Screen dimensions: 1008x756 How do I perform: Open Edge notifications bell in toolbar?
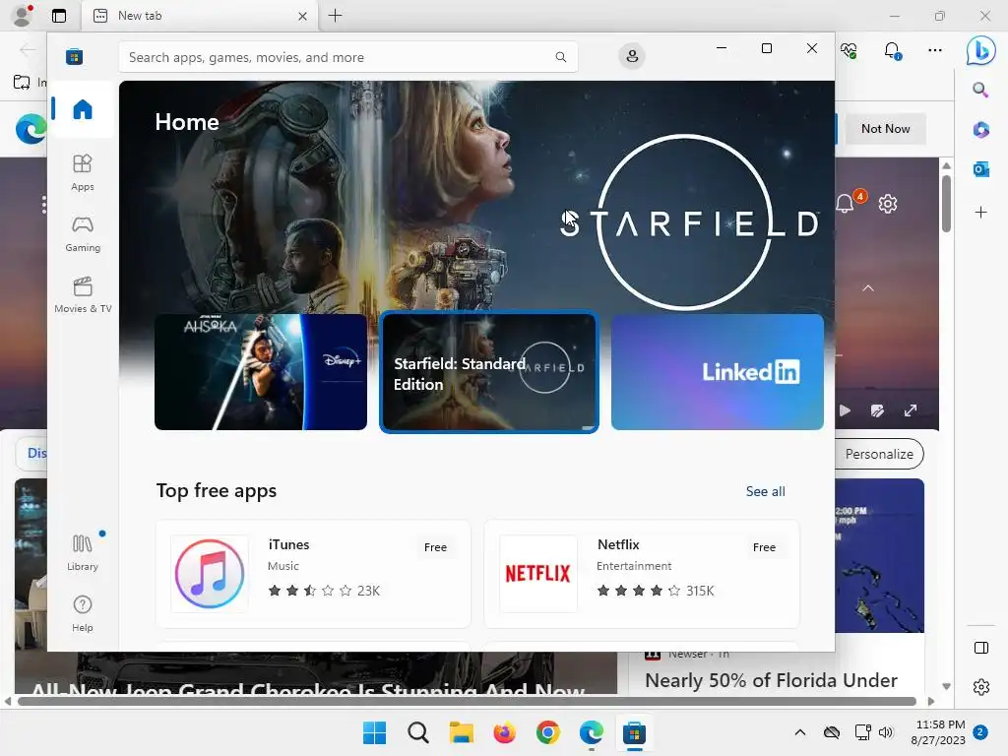(892, 50)
